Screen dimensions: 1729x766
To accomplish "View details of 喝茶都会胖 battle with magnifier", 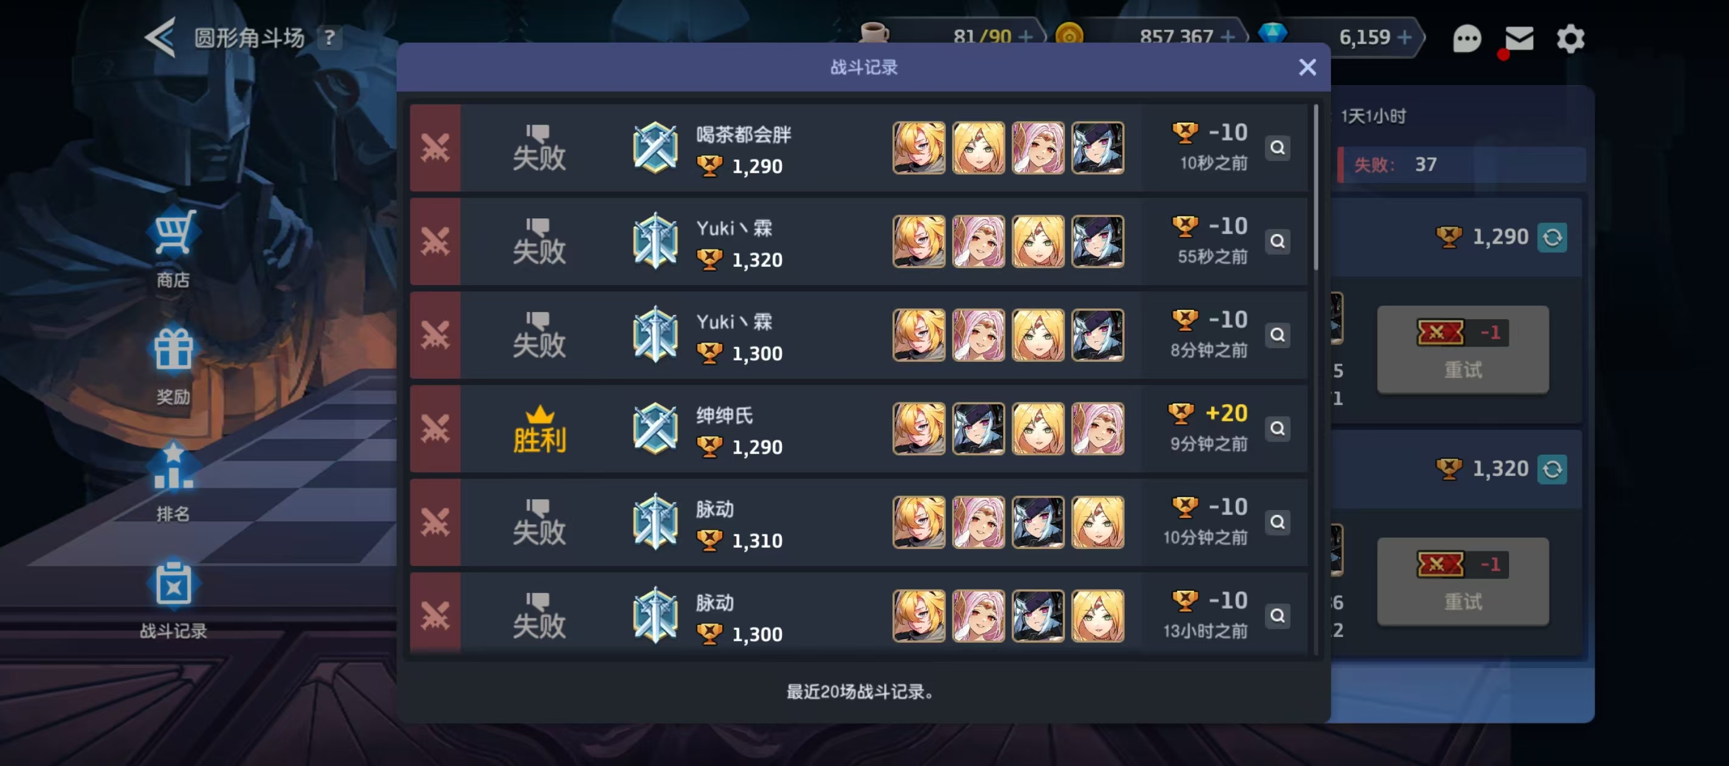I will tap(1277, 148).
